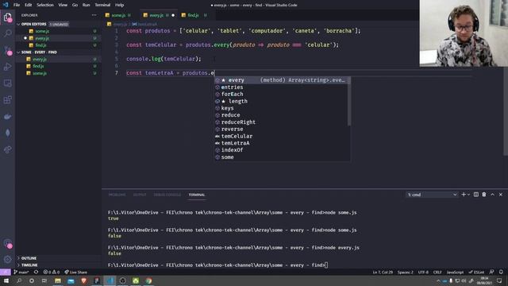Open the Terminal menu
Image resolution: width=508 pixels, height=286 pixels.
click(102, 5)
